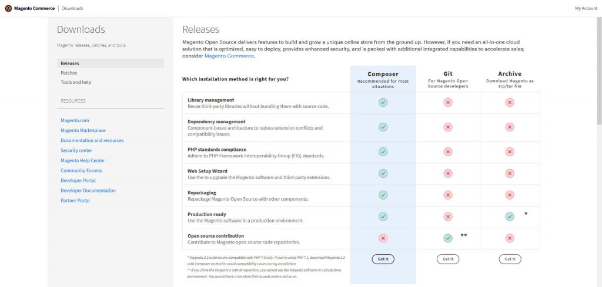Image resolution: width=602 pixels, height=287 pixels.
Task: Click Git cross icon for Dependency management
Action: pyautogui.click(x=448, y=127)
